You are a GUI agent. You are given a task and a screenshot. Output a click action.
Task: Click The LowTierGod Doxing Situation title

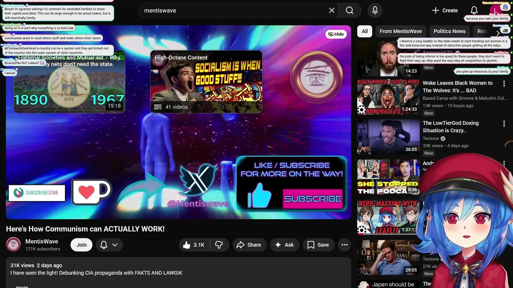(x=450, y=127)
